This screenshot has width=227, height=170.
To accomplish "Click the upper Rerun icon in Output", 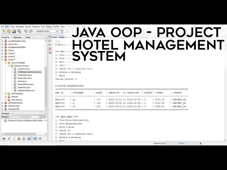I will pyautogui.click(x=50, y=41).
